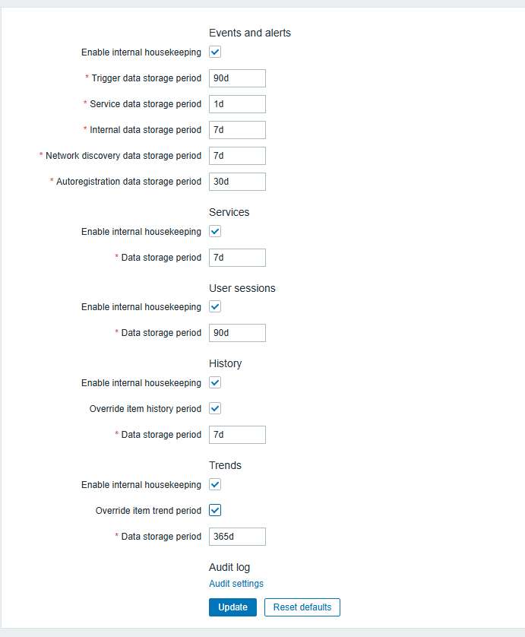Toggle Events and alerts internal housekeeping checkbox
The height and width of the screenshot is (637, 525).
pos(215,52)
